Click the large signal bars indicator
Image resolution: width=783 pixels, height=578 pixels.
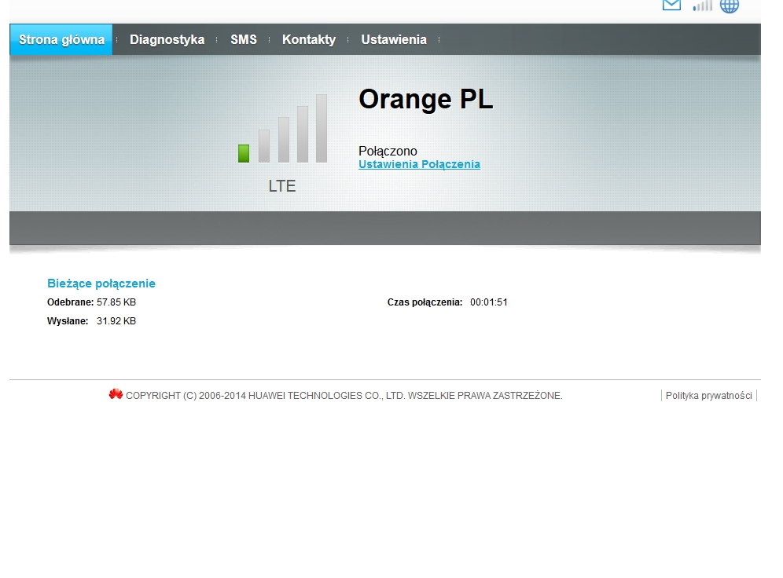pos(282,130)
